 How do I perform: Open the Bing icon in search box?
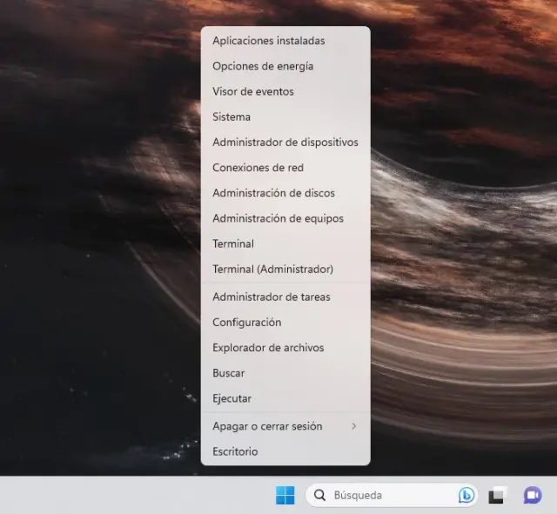click(x=466, y=495)
